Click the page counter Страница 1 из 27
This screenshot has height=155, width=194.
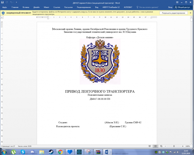pos(8,146)
